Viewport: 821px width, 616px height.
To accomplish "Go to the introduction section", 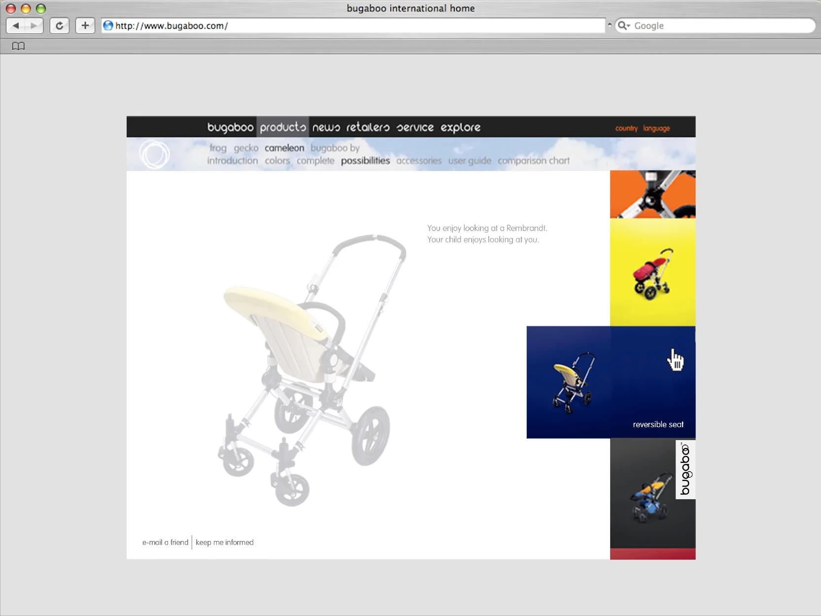I will pyautogui.click(x=233, y=161).
